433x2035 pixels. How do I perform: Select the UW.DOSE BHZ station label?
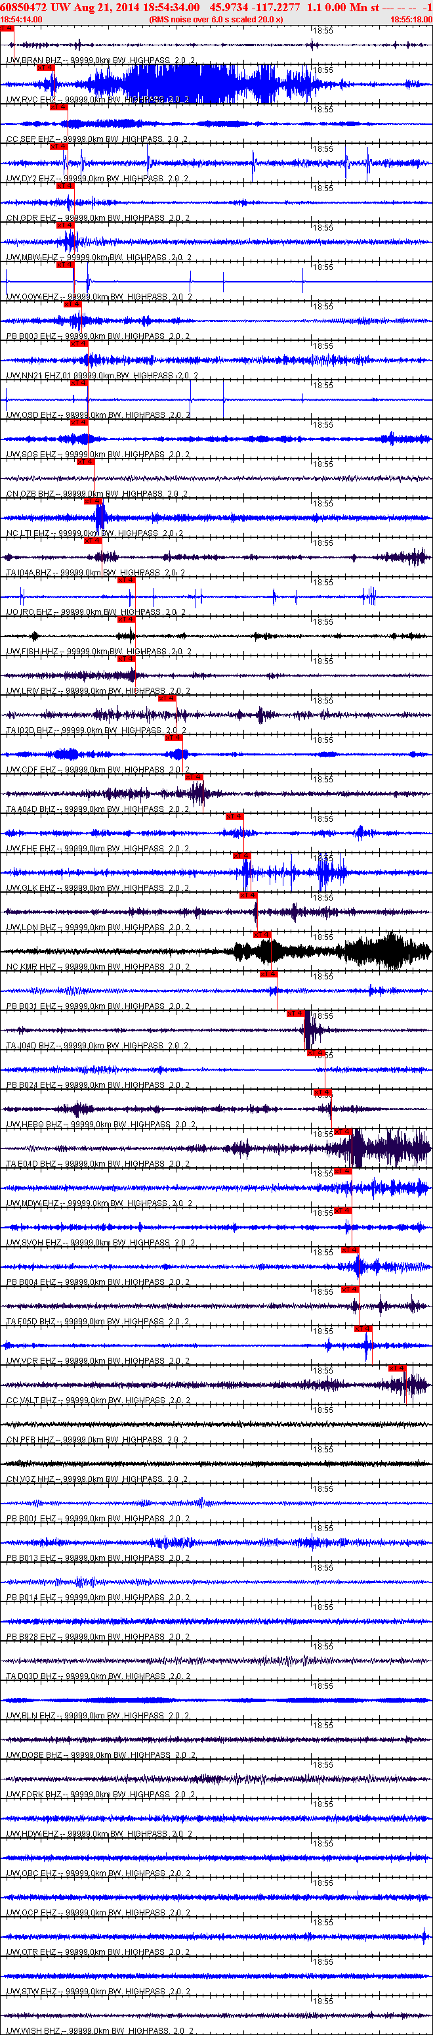pyautogui.click(x=101, y=1755)
